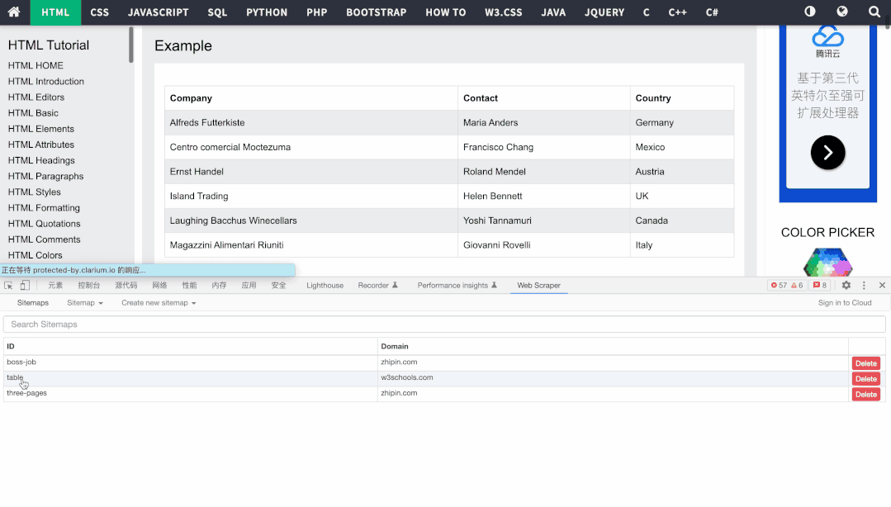Open the globe language icon
This screenshot has height=507, width=891.
coord(841,12)
